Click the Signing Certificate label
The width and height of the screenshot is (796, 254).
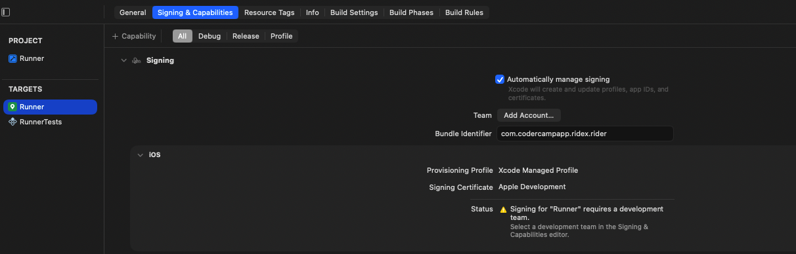[x=461, y=187]
